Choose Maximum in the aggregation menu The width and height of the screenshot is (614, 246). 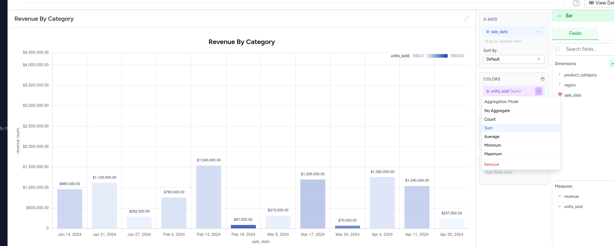click(x=493, y=154)
